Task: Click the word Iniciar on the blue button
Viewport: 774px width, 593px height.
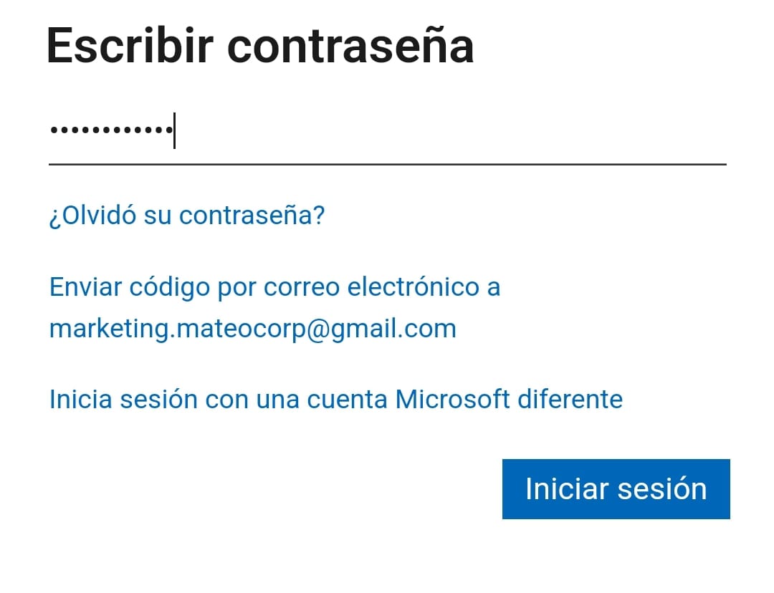Action: point(567,489)
